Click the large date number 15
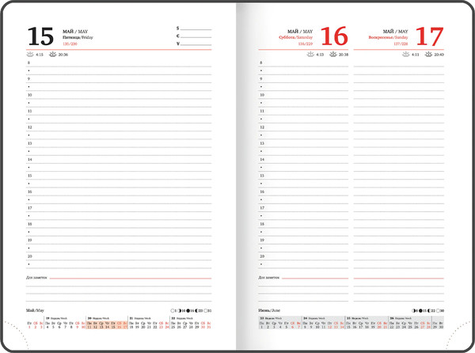The image size is (475, 353). coord(40,36)
